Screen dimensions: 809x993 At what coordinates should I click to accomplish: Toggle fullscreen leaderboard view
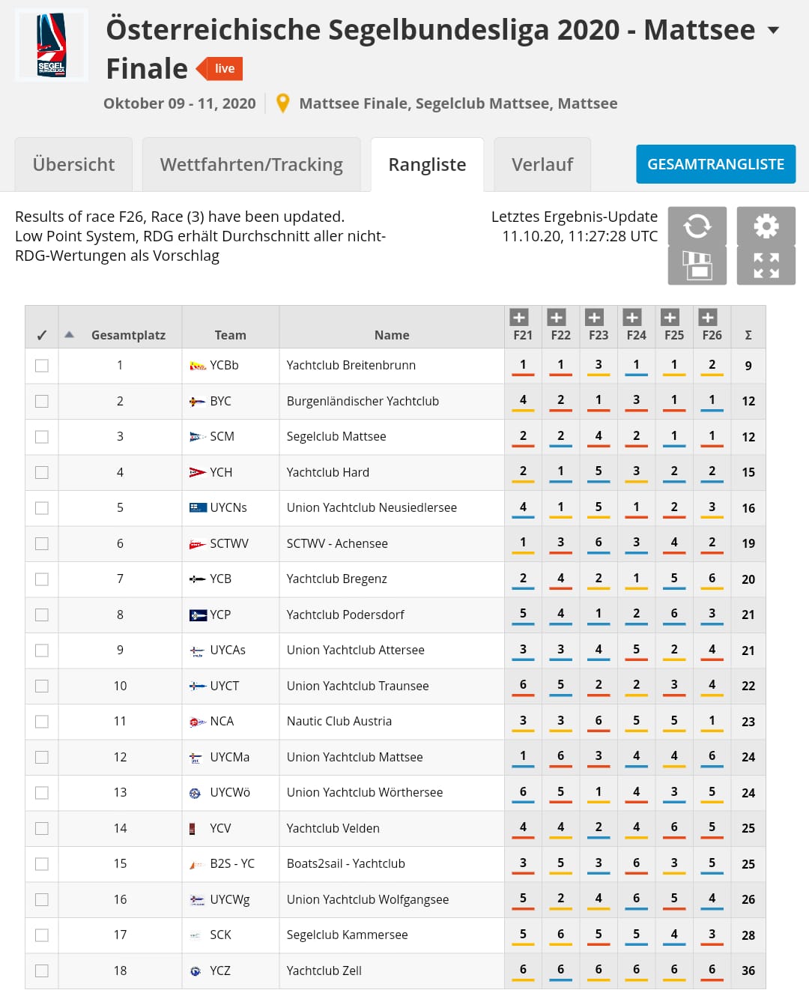(x=766, y=265)
